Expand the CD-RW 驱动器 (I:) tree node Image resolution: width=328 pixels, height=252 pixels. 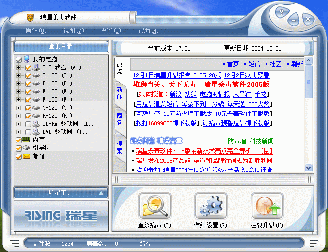18,124
